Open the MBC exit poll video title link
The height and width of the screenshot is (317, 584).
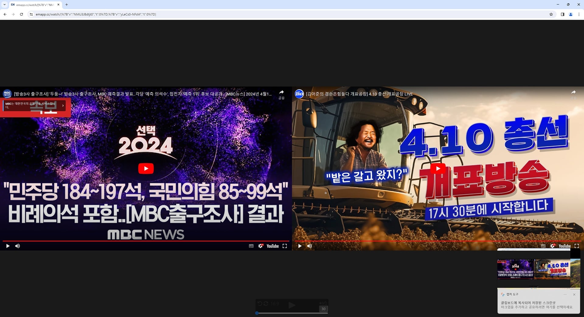(x=143, y=94)
